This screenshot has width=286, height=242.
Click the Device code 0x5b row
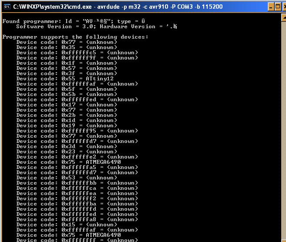[x=67, y=94]
